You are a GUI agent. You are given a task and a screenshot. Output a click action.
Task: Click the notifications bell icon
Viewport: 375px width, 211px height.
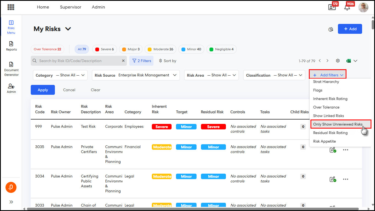point(347,7)
